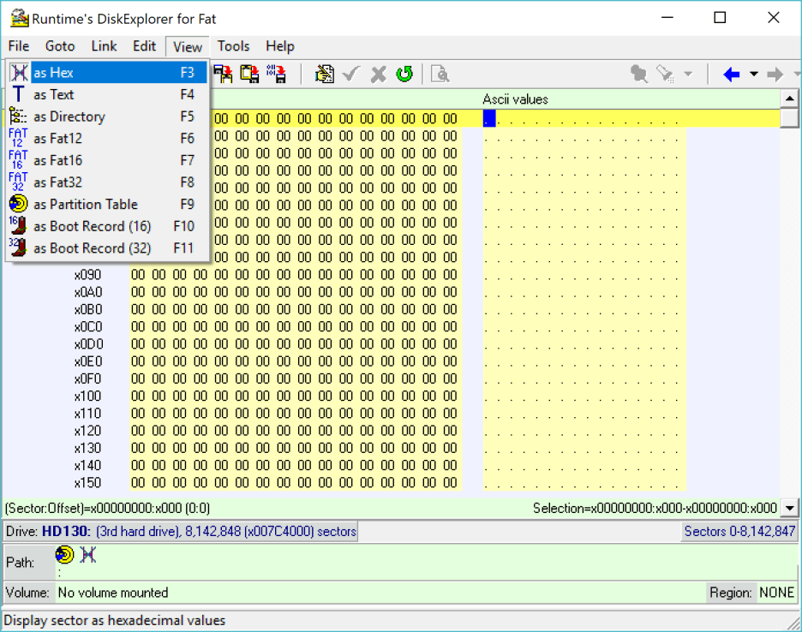Click the partition table icon in Path row
Viewport: 802px width, 632px height.
pyautogui.click(x=65, y=555)
